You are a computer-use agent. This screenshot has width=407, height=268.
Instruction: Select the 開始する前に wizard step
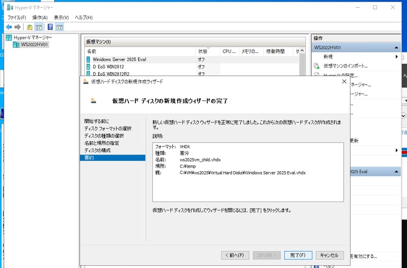pyautogui.click(x=97, y=121)
